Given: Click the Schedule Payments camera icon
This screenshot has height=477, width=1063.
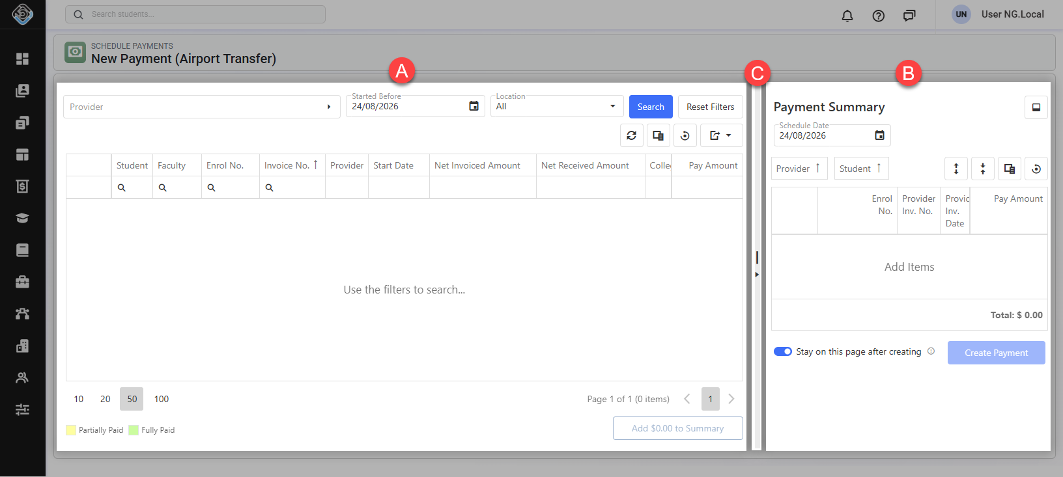Looking at the screenshot, I should point(76,52).
